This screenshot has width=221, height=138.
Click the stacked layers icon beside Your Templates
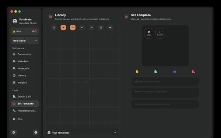tap(49, 132)
